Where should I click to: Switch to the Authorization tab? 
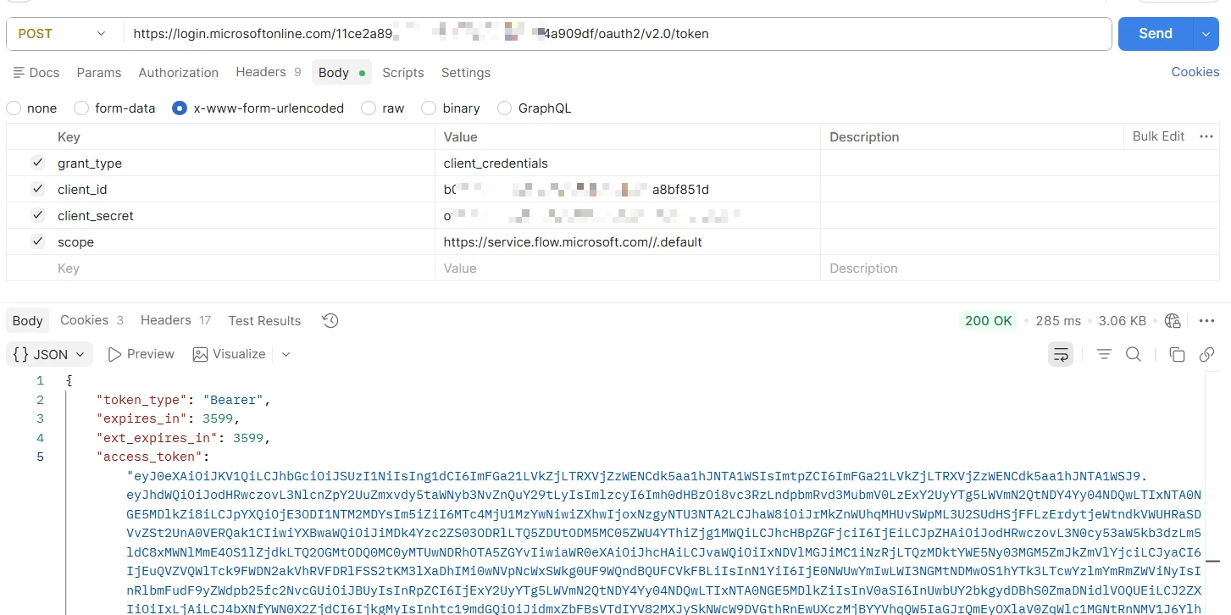coord(179,73)
